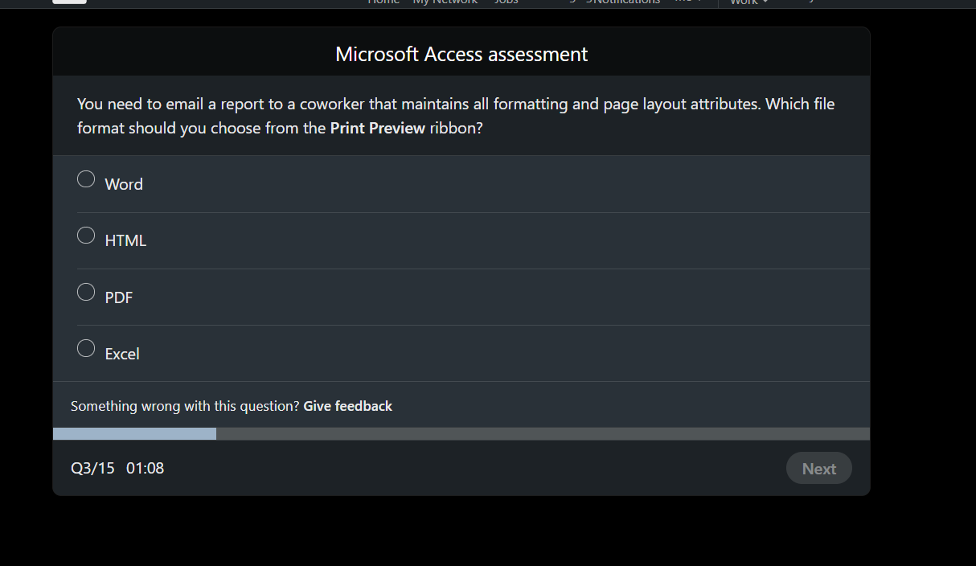This screenshot has width=976, height=566.
Task: Click the Messaging icon in the top bar
Action: coord(568,2)
